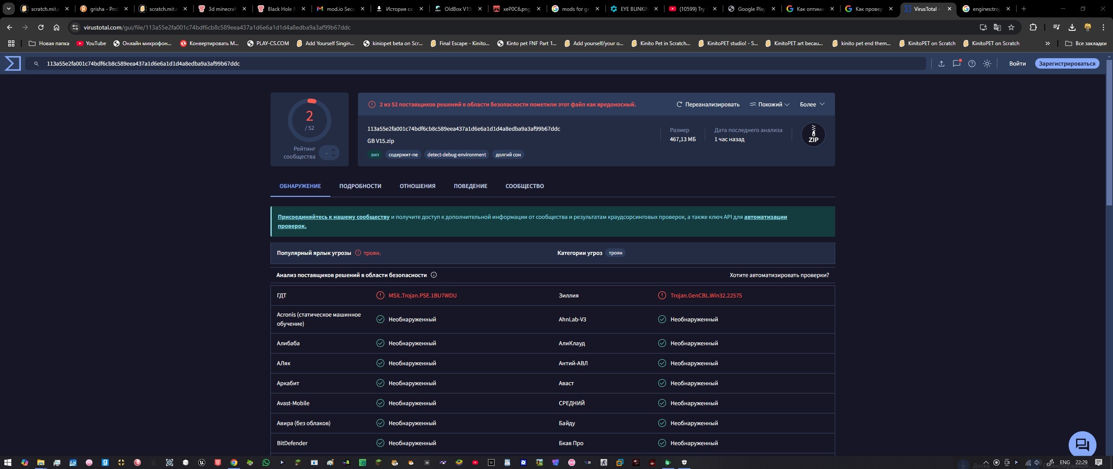Open the chat widget button

tap(1082, 444)
